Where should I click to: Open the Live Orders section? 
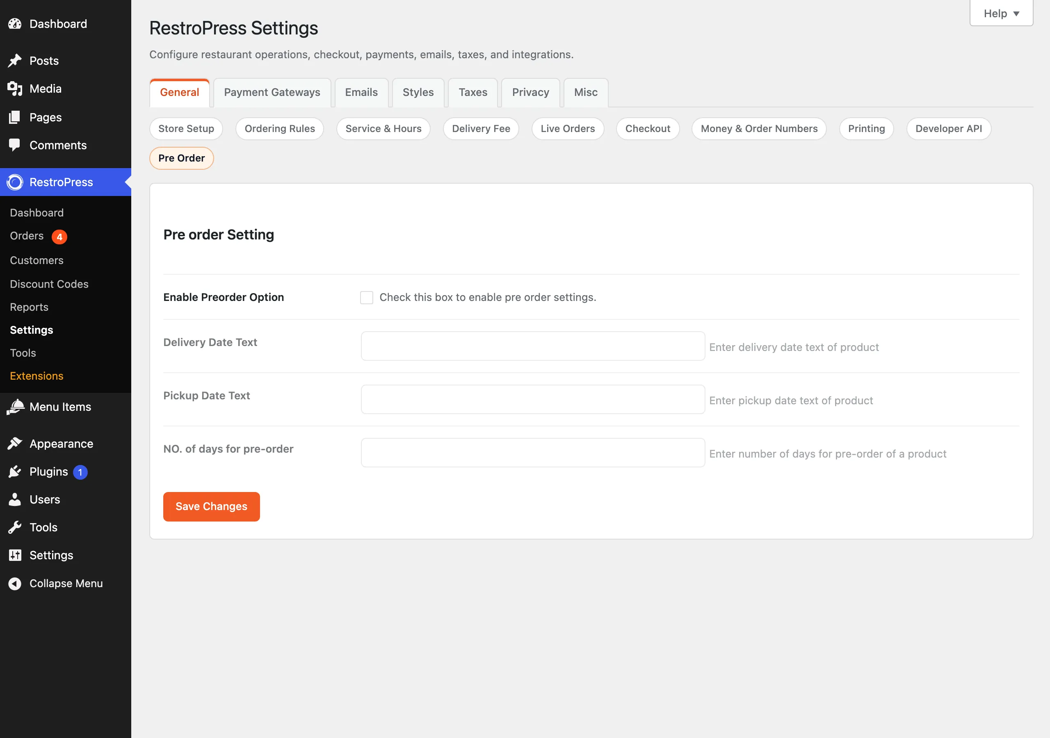click(568, 129)
